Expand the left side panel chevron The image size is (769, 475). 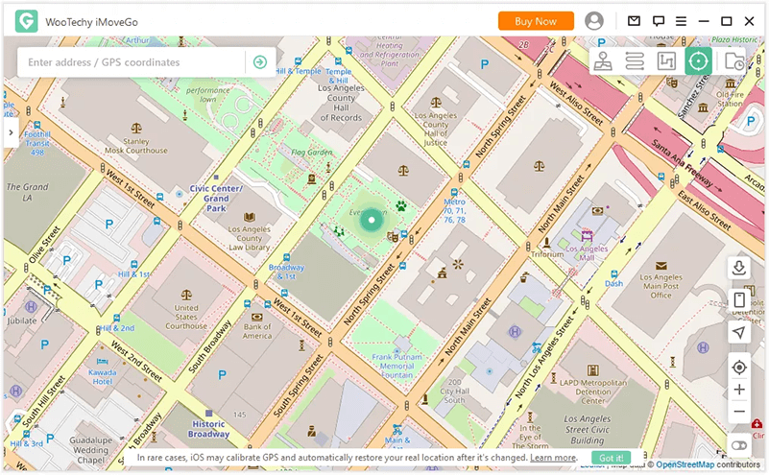click(x=10, y=132)
